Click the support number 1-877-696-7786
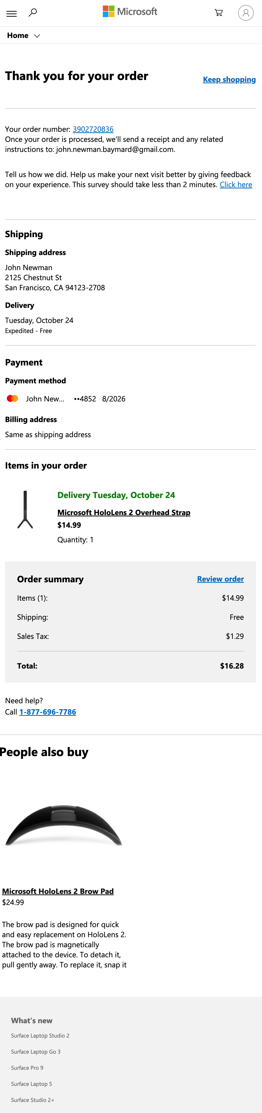The image size is (262, 1113). coord(48,712)
